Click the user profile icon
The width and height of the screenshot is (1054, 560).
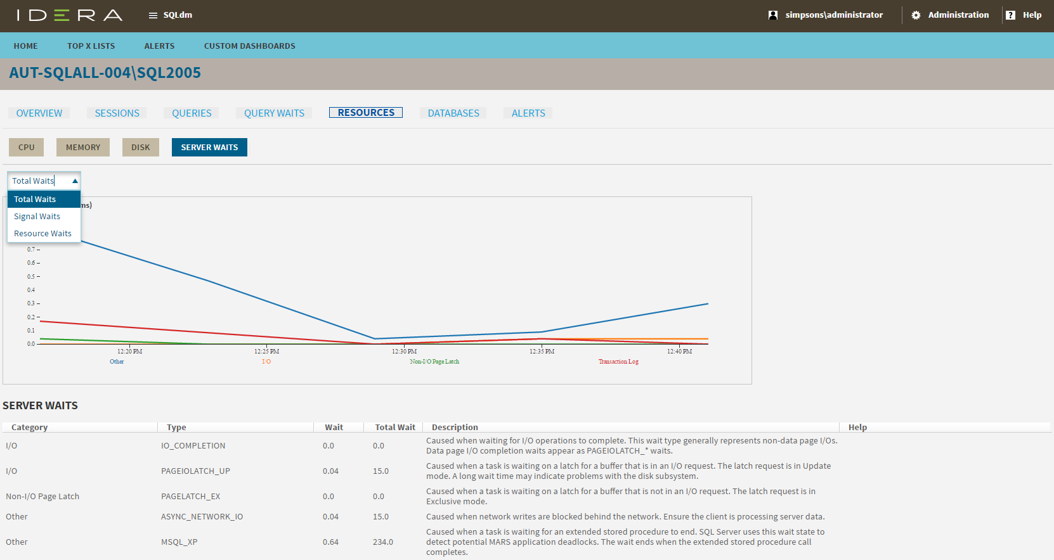772,15
